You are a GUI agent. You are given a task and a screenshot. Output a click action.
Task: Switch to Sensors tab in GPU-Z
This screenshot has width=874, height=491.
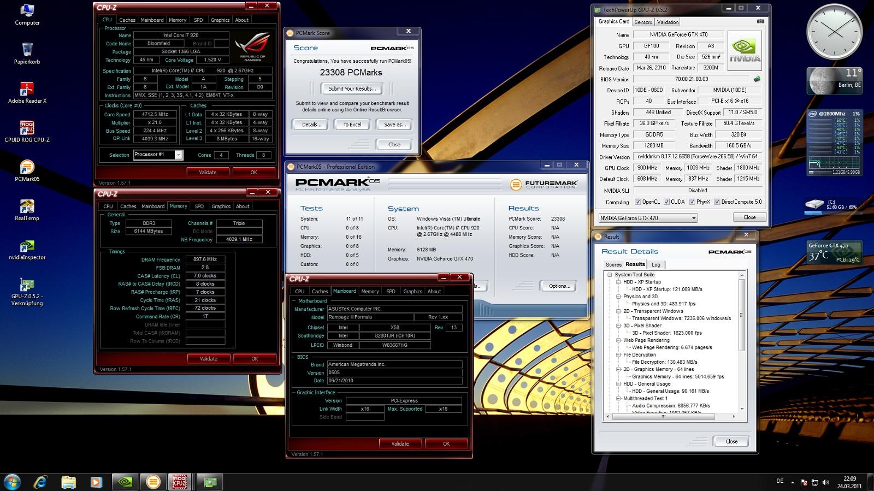point(643,22)
